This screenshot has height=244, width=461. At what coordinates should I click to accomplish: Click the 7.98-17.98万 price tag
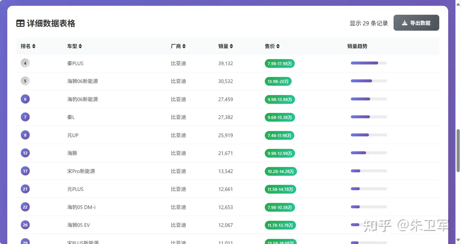tap(280, 63)
